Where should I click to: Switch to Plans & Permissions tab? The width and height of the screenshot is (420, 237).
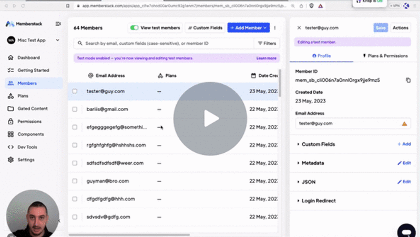[x=385, y=56]
